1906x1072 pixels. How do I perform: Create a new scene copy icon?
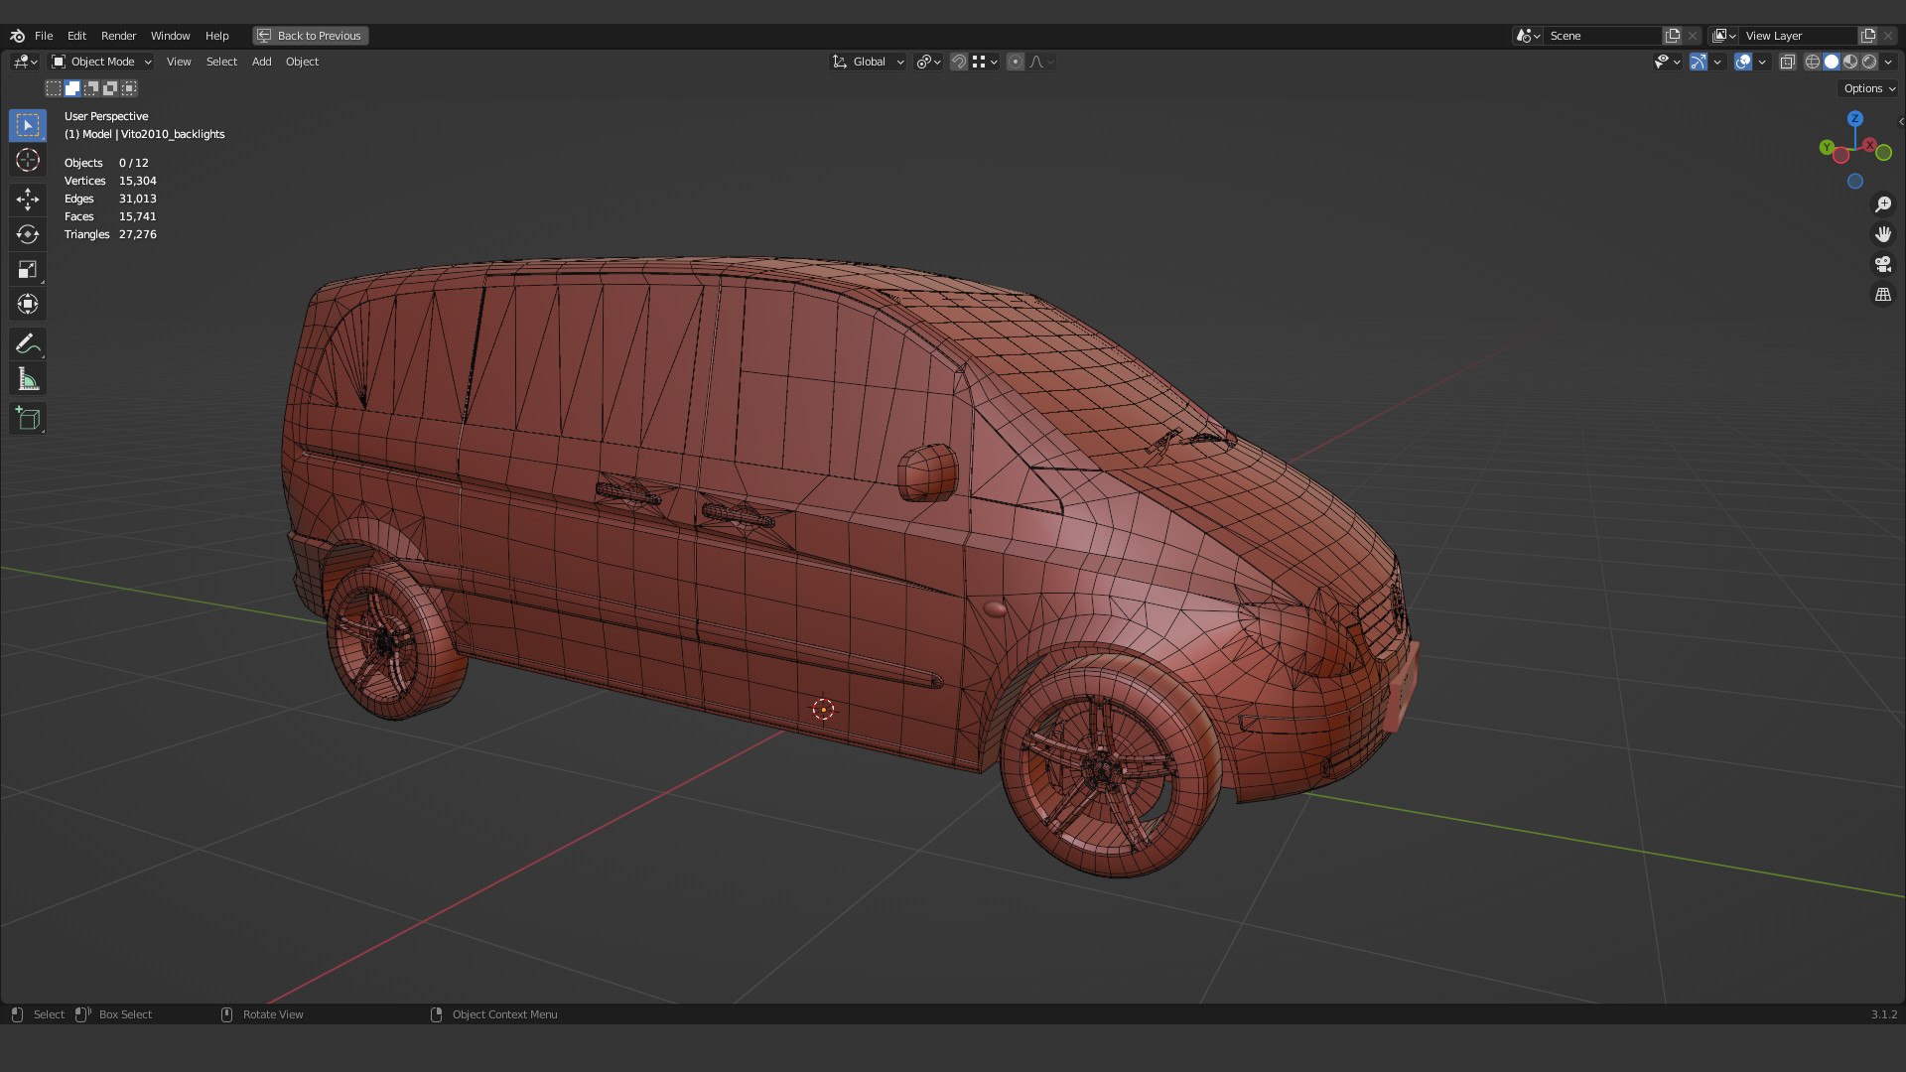1673,36
